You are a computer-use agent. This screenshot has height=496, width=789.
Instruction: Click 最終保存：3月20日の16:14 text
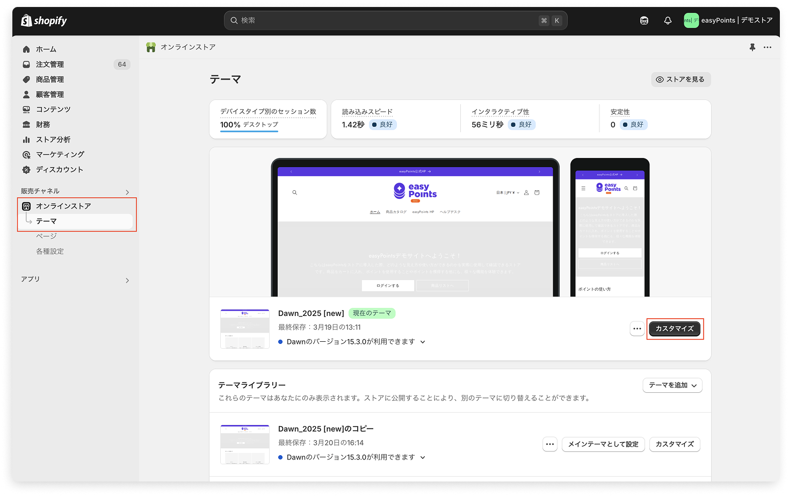321,443
